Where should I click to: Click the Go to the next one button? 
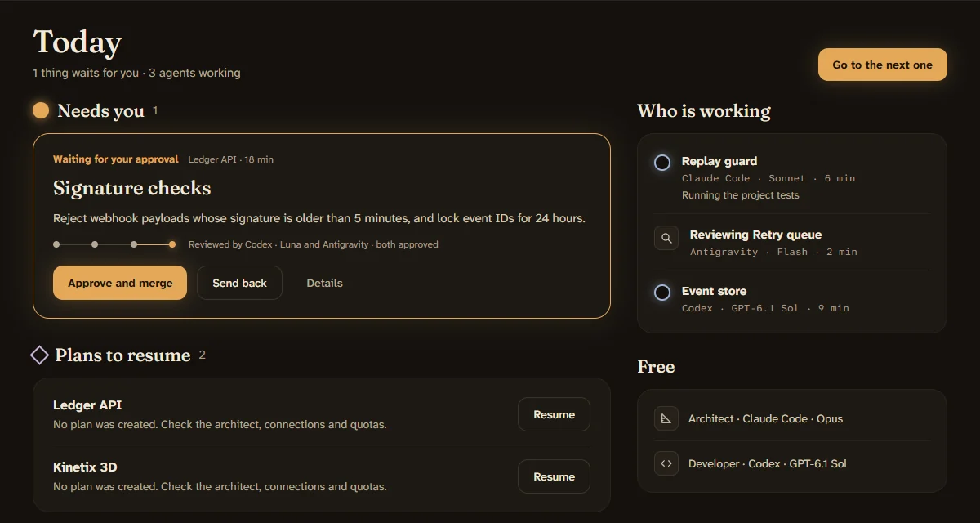[883, 65]
